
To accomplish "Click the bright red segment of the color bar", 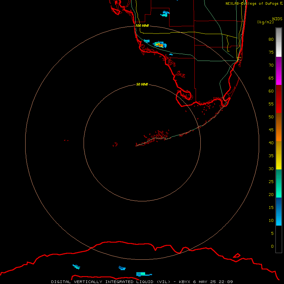I will tap(279, 99).
